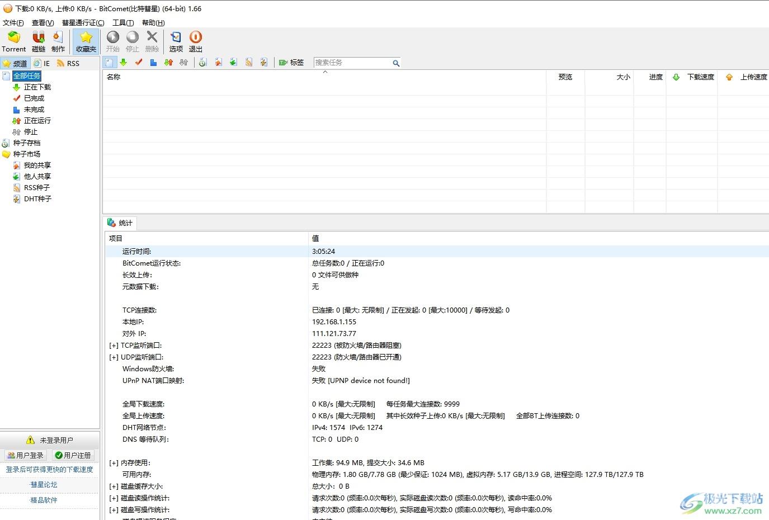Click the DHT torrents lightning filter icon
Viewport: 769px width, 520px height.
(x=264, y=63)
